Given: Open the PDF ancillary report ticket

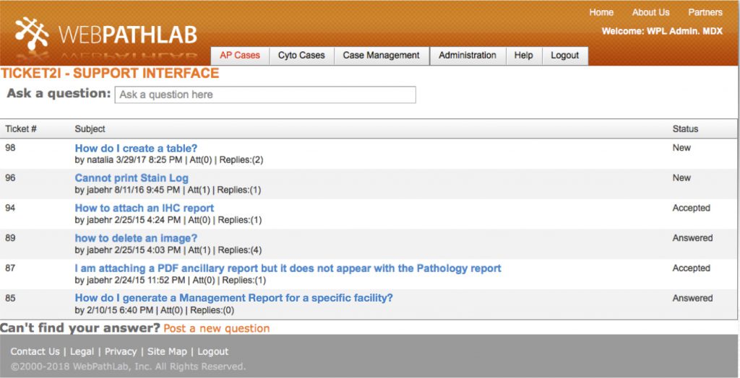Looking at the screenshot, I should click(288, 268).
